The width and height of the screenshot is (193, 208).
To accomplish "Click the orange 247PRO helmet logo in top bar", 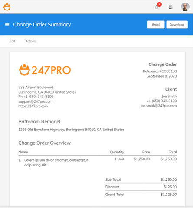I will pos(7,7).
